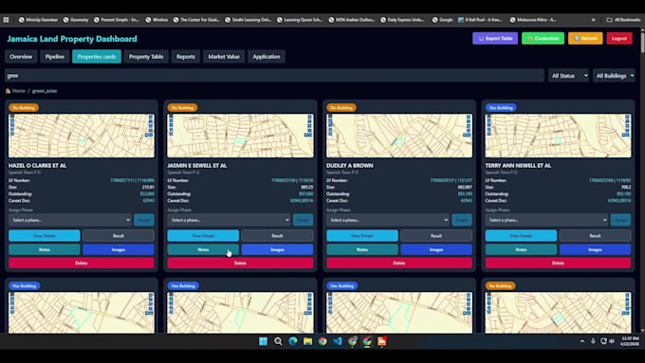Open 8 Ball Pool bookmark
Screen dimensions: 645x363
pos(480,19)
